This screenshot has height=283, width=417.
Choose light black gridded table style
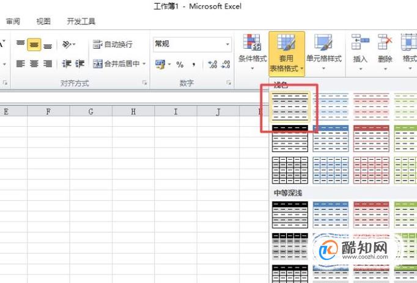[x=290, y=170]
